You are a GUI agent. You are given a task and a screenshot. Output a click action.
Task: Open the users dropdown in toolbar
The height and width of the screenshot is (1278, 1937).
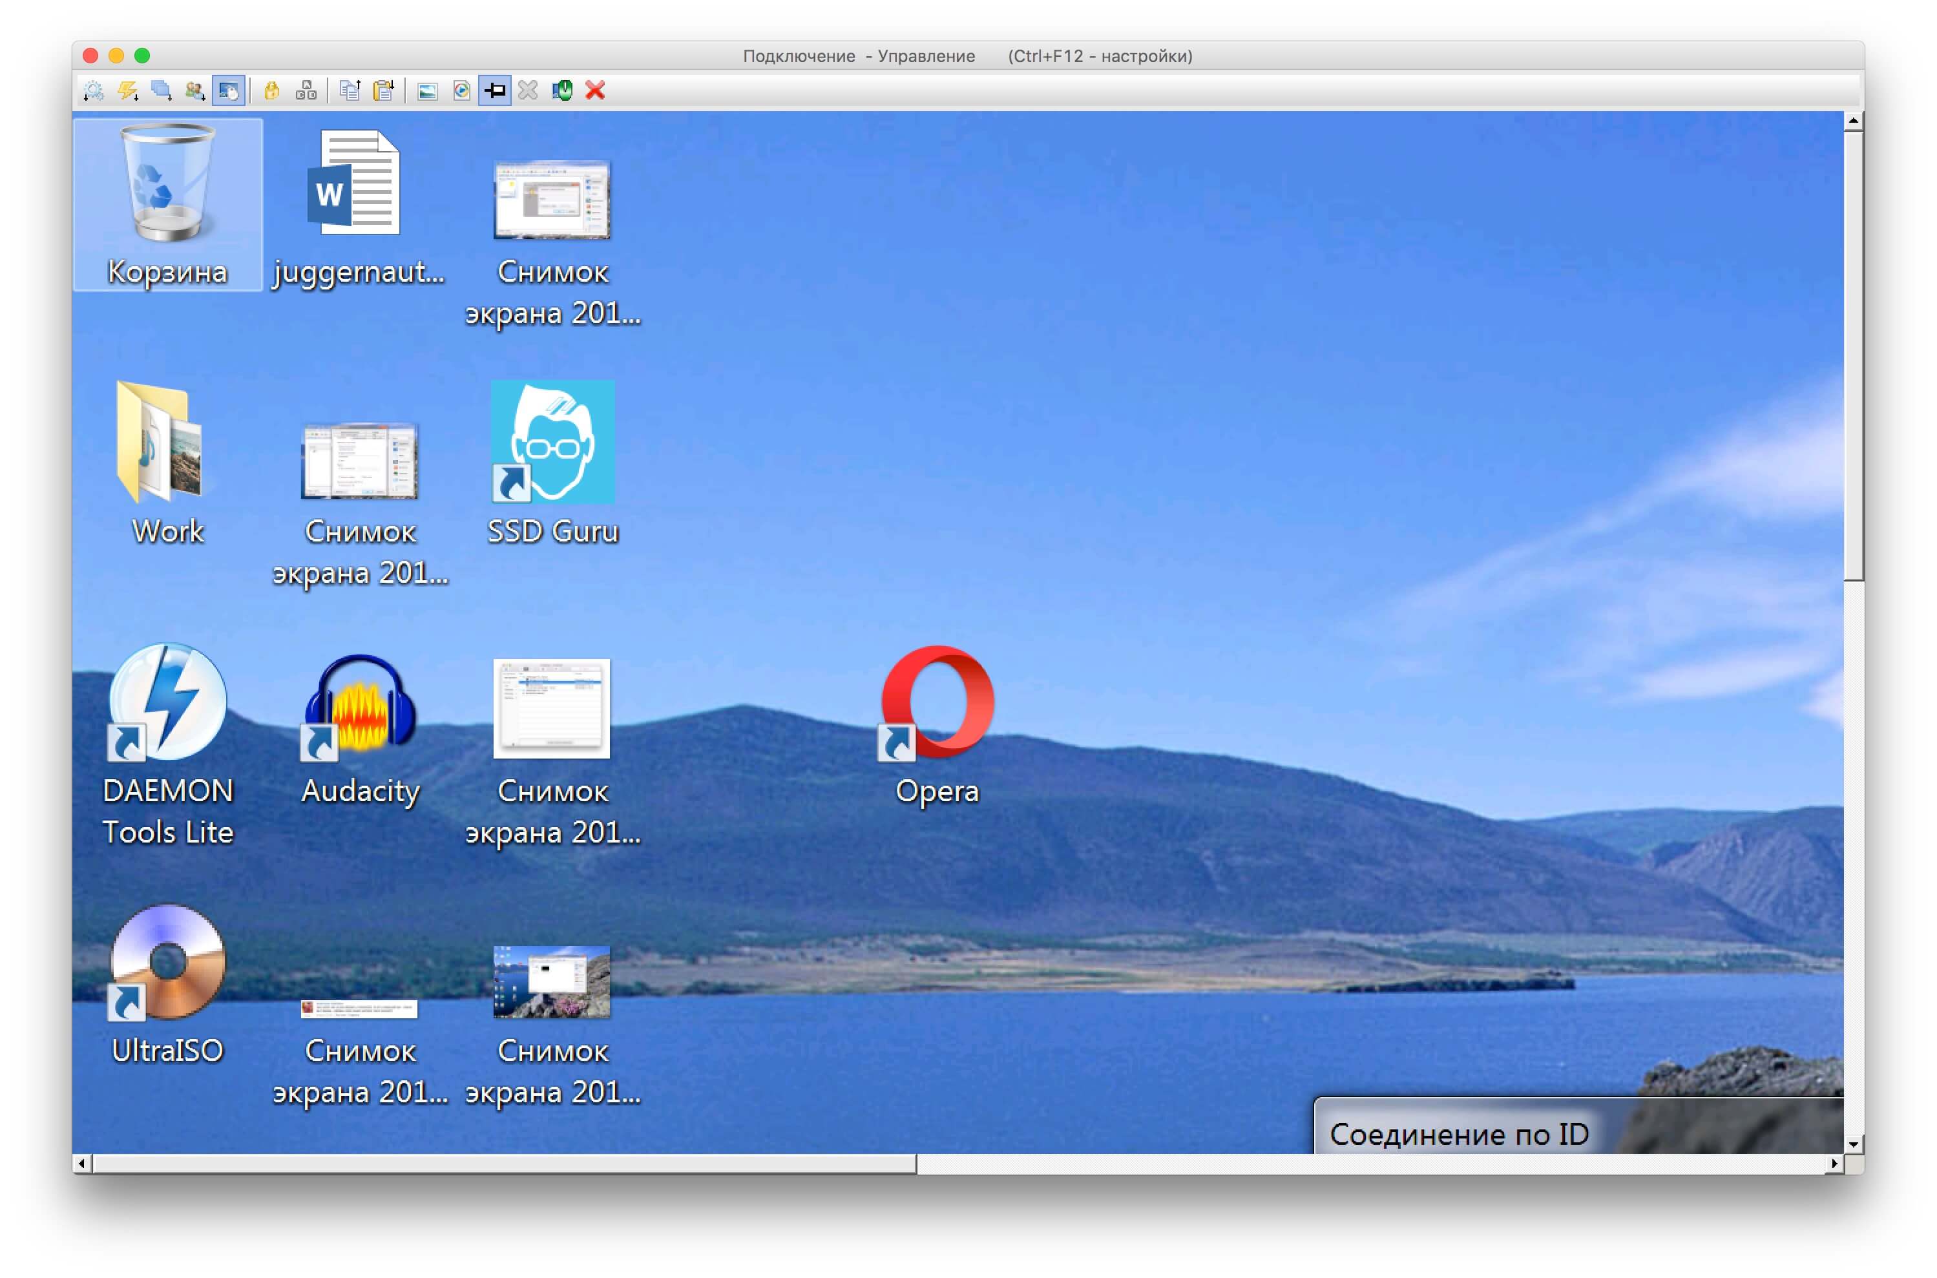194,90
